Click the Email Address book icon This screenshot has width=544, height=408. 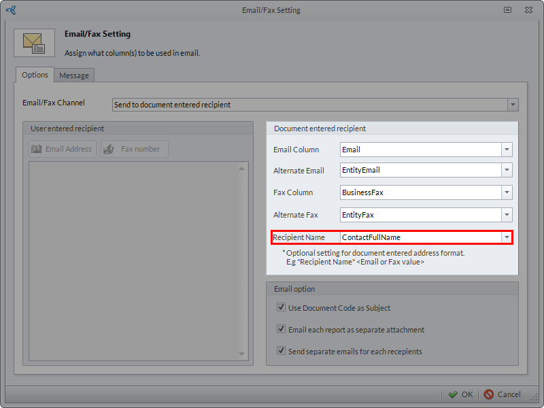pos(37,149)
